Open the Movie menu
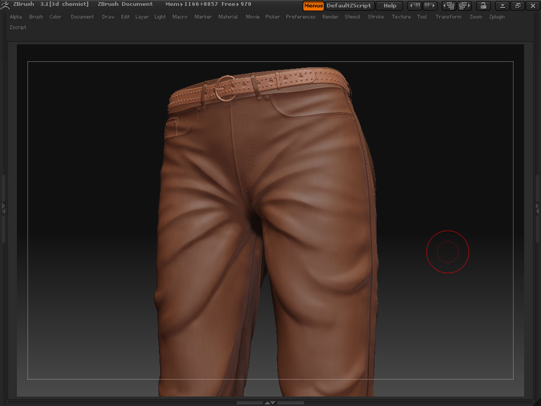Screen dimensions: 541x406 point(253,16)
